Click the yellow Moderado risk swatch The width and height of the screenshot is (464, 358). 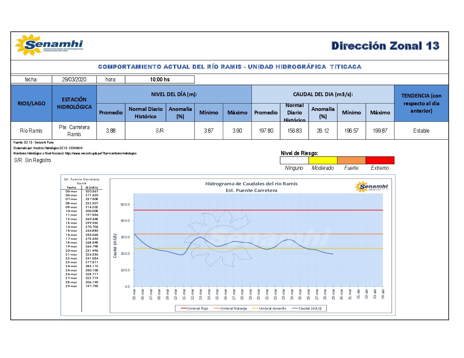[323, 160]
